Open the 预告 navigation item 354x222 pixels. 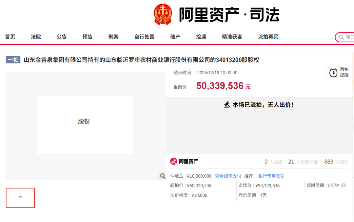(88, 37)
